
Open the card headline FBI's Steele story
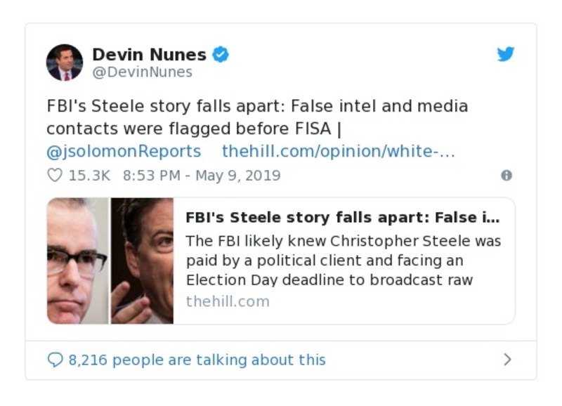click(x=342, y=217)
